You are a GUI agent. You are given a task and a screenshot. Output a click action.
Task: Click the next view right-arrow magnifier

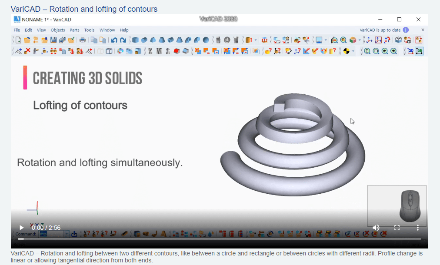(394, 51)
